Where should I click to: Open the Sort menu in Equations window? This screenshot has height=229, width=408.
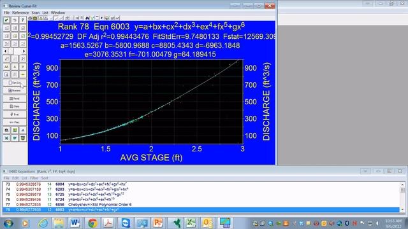click(45, 178)
